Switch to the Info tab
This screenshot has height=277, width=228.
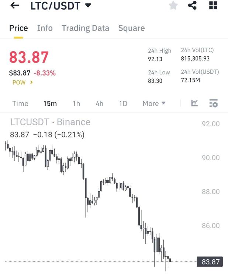45,28
